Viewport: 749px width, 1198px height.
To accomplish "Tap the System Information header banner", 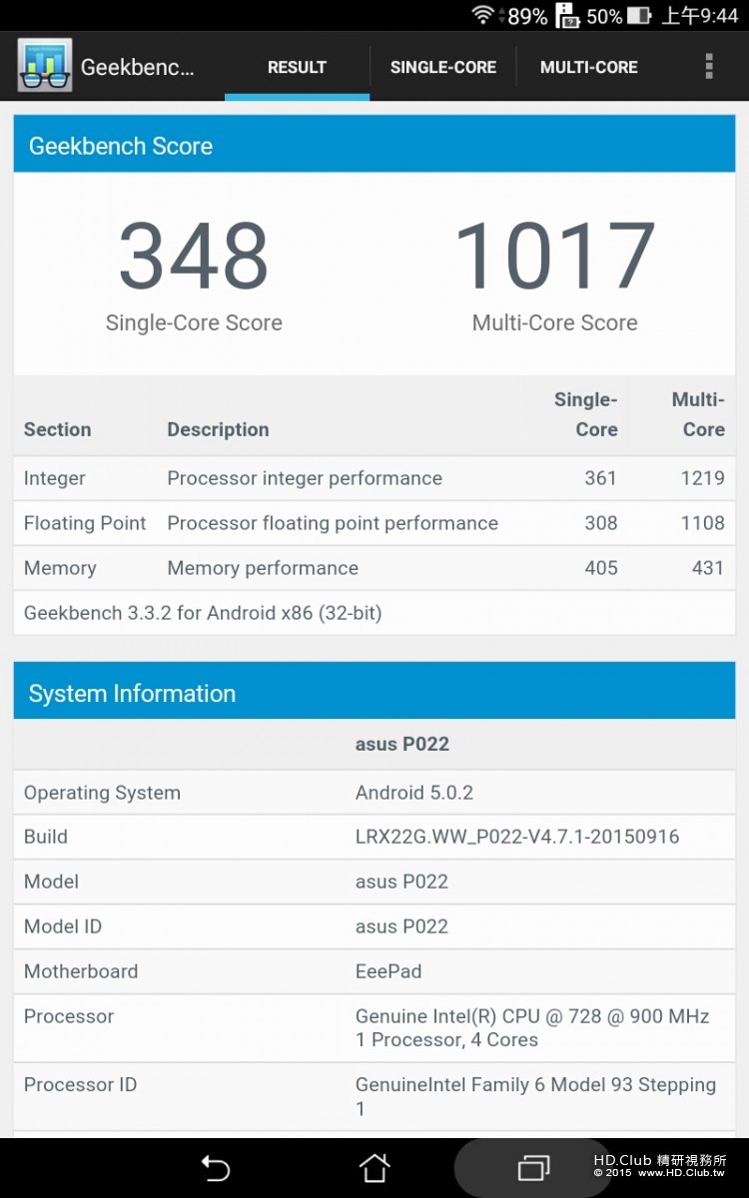I will point(374,691).
